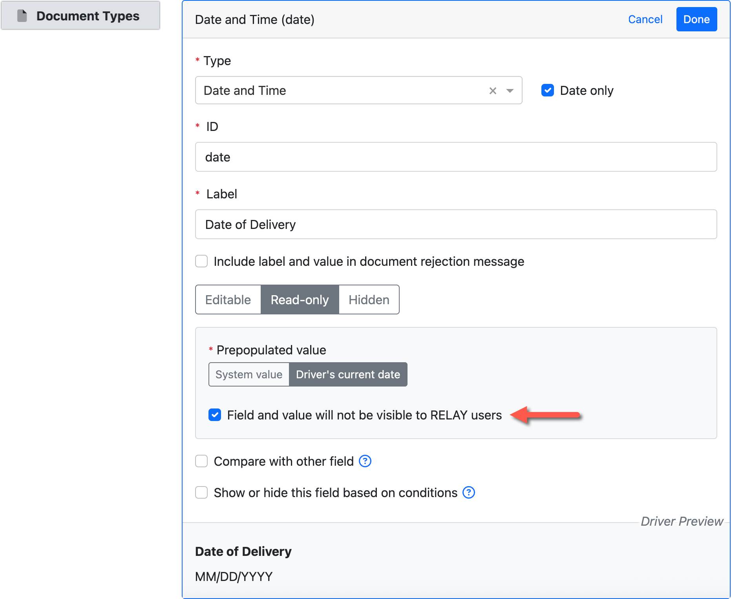Select Driver's current date option
Viewport: 731px width, 599px height.
click(348, 374)
